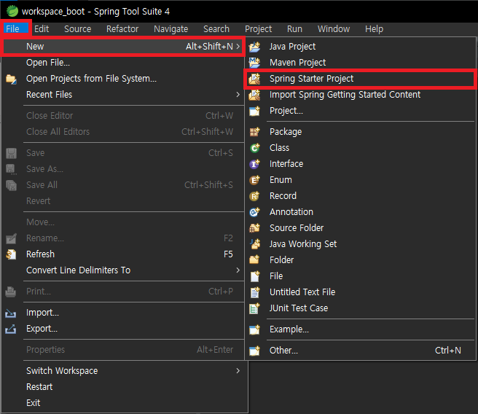The height and width of the screenshot is (414, 478).
Task: Click the Open Projects from File System folder icon
Action: (11, 79)
